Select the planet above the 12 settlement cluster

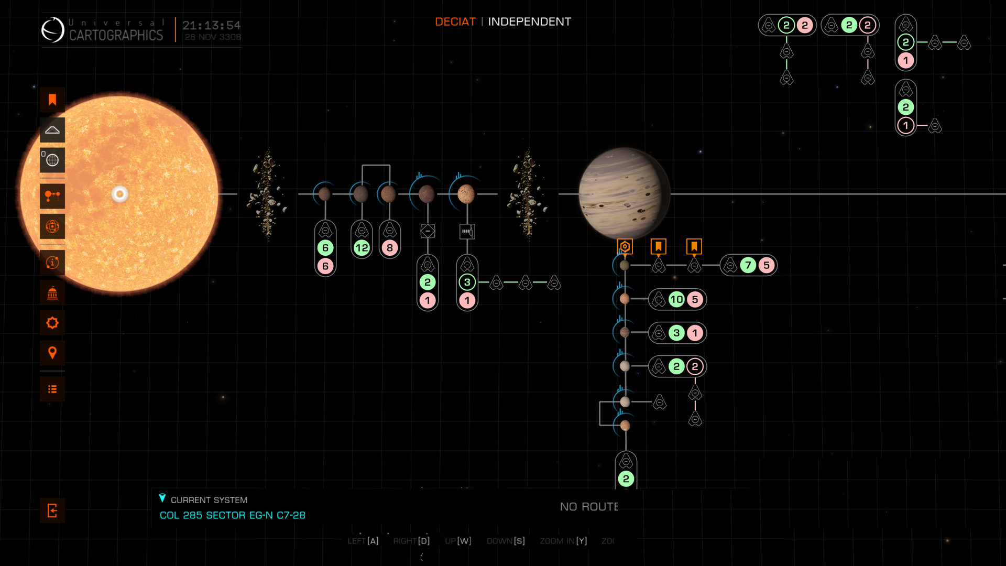point(361,194)
